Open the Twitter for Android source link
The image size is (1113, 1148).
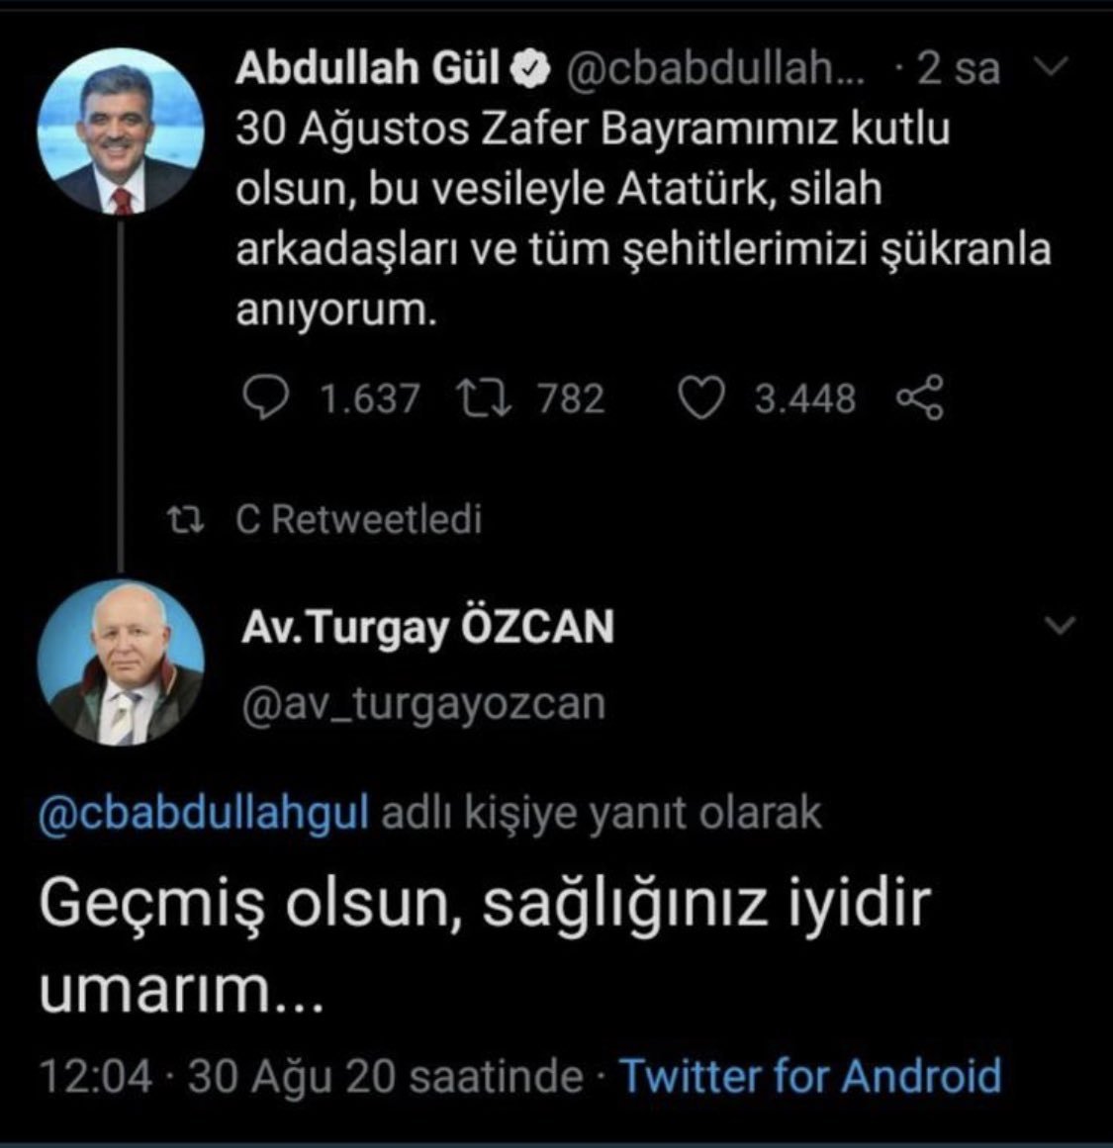[810, 1075]
